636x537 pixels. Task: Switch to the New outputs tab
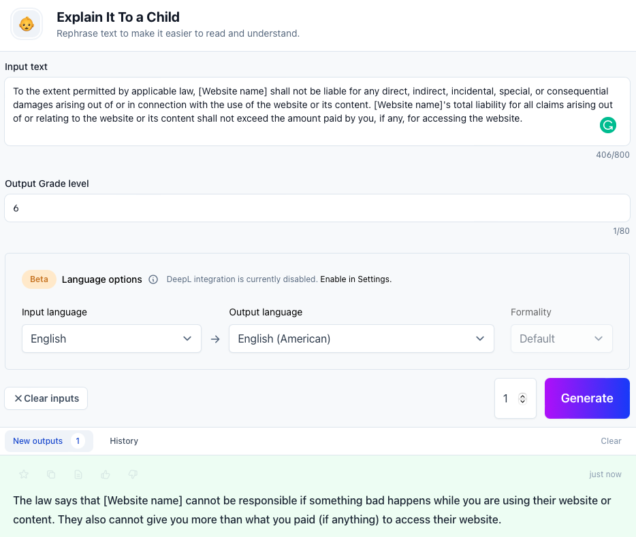click(x=48, y=441)
